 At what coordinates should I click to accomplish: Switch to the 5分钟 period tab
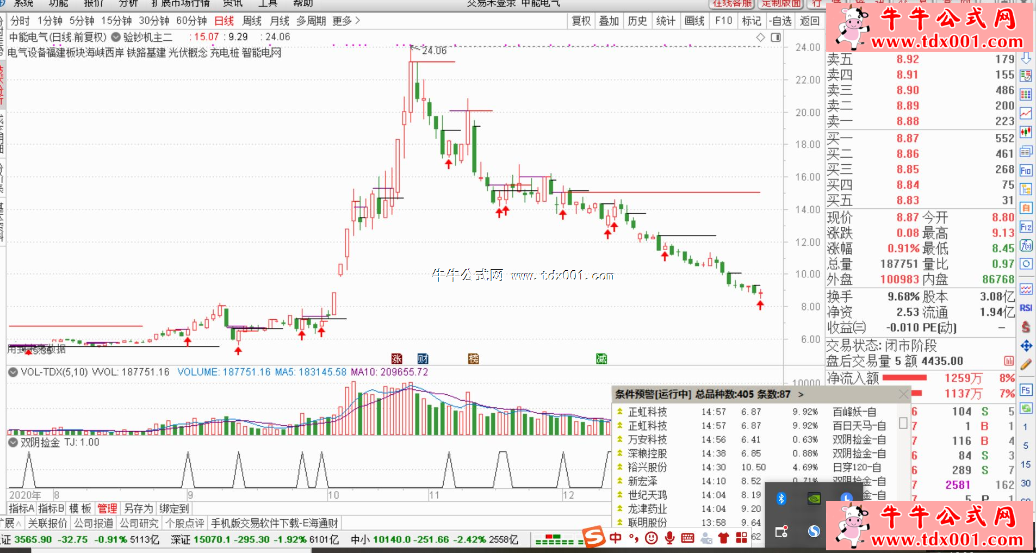point(82,21)
